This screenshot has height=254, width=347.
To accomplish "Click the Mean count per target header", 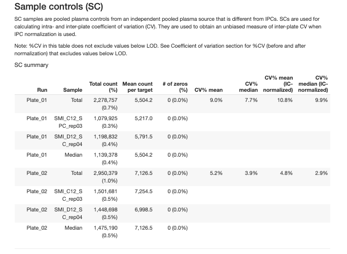I will coord(137,87).
